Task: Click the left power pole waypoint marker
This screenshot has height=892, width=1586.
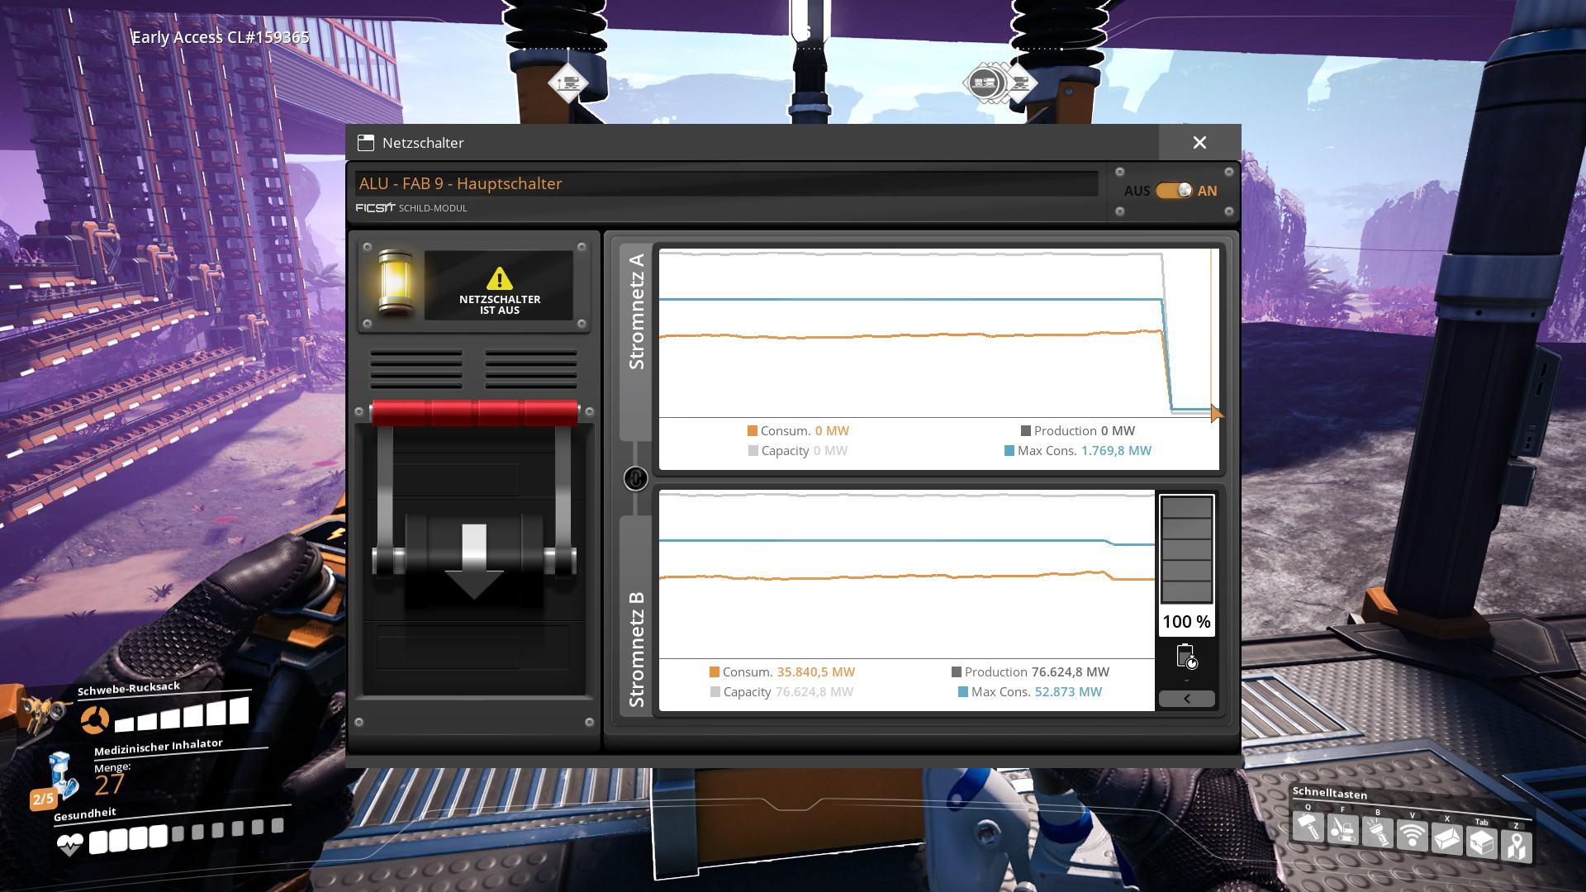Action: coord(567,83)
